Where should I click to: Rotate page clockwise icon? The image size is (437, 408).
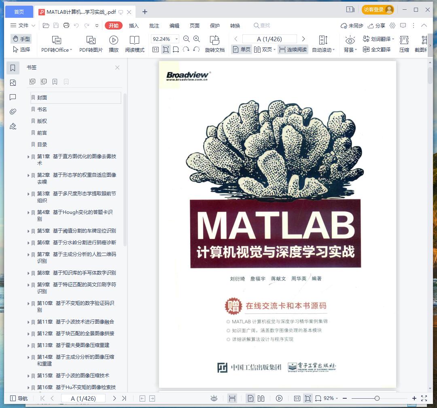point(186,50)
